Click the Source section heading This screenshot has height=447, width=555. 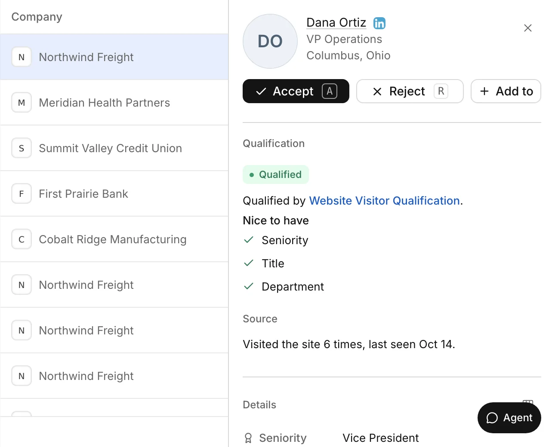tap(260, 319)
